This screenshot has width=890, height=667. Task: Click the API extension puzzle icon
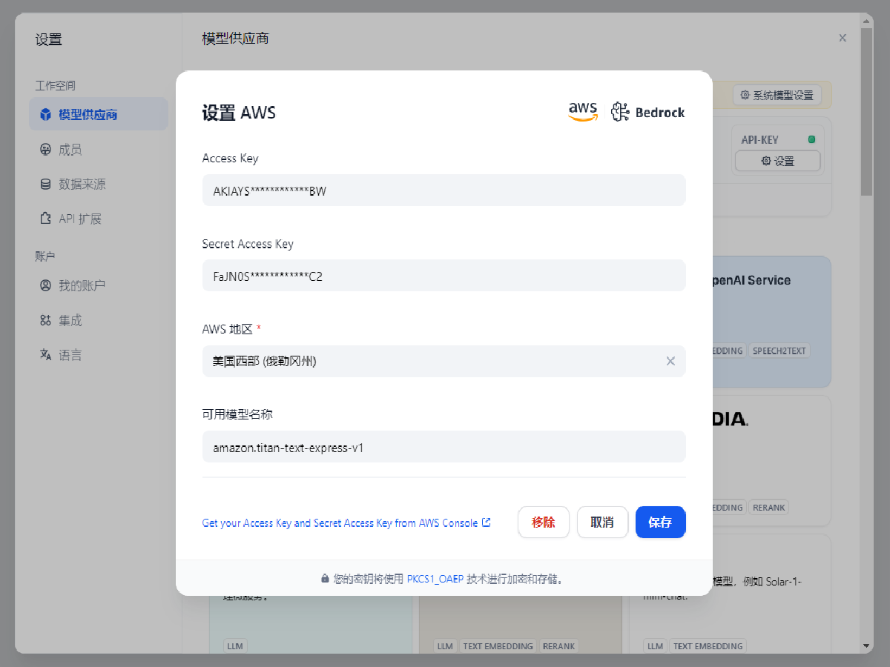(x=46, y=219)
